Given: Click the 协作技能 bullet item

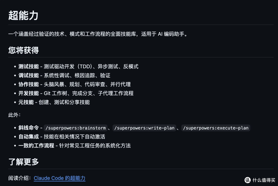Looking at the screenshot, I should tap(74, 84).
